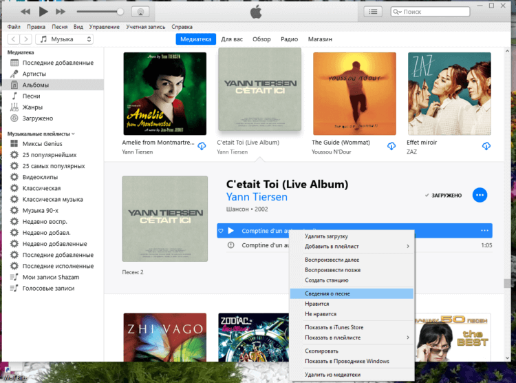Switch to the Радио tab
This screenshot has width=516, height=383.
click(289, 39)
